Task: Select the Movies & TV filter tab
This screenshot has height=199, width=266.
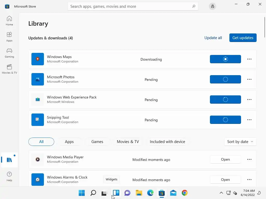Action: 128,142
